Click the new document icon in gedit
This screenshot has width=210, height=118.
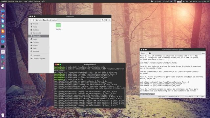tap(150, 53)
